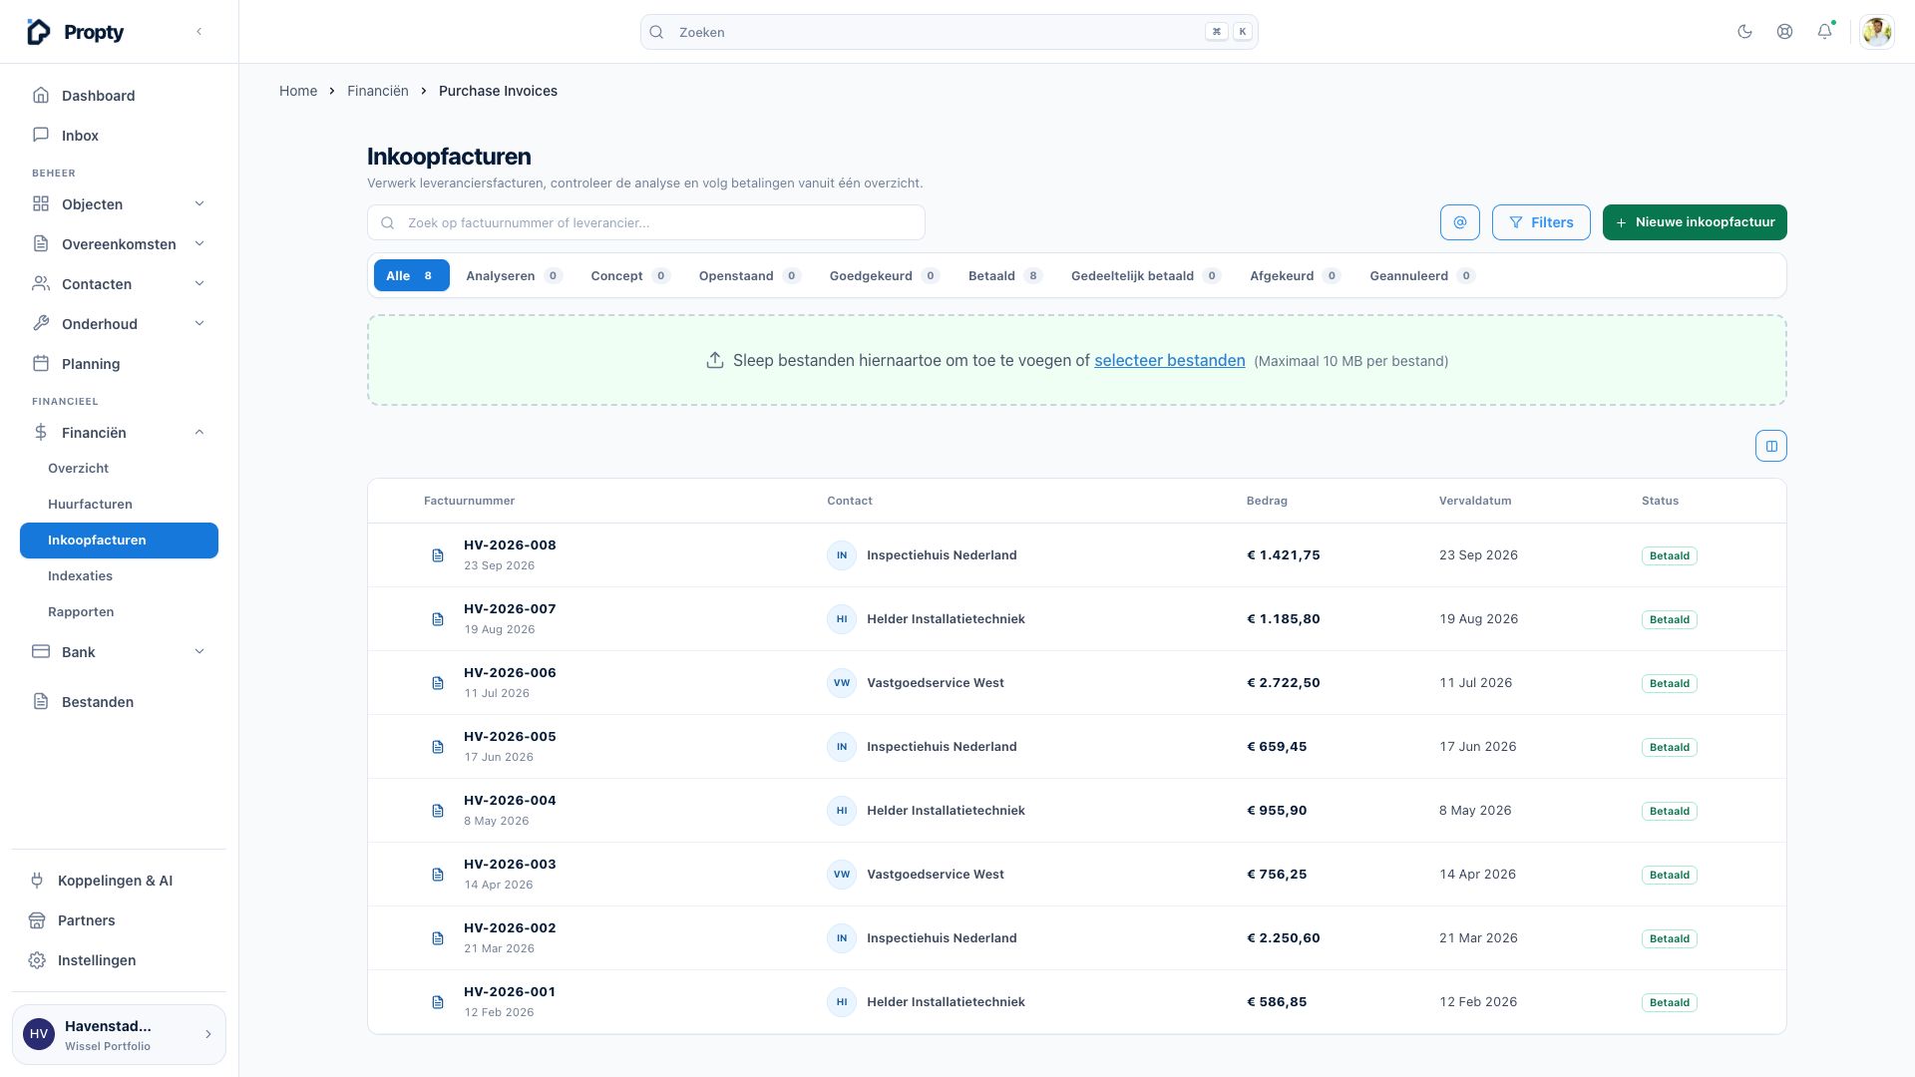Open Instellingen settings
The width and height of the screenshot is (1915, 1077).
point(119,960)
